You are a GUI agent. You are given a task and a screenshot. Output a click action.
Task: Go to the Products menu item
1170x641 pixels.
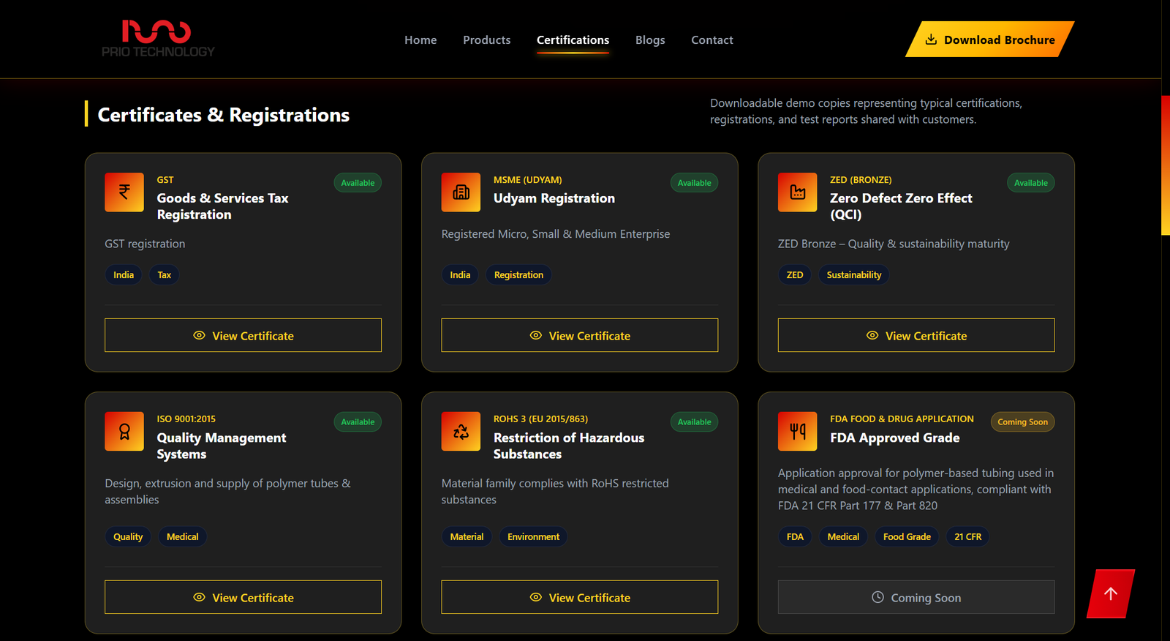[x=486, y=40]
